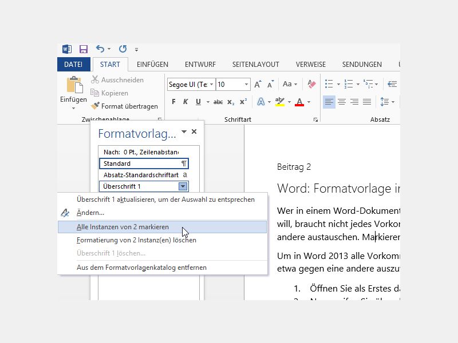The image size is (458, 343).
Task: Apply text effects with the outlined A icon
Action: tap(261, 102)
